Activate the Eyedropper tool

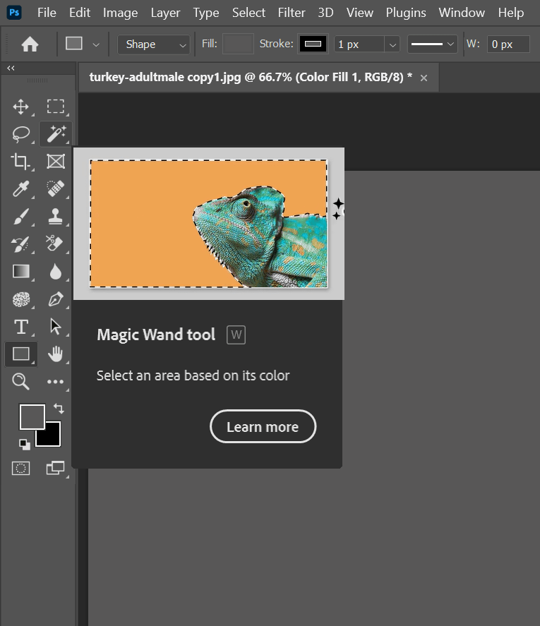pos(21,188)
